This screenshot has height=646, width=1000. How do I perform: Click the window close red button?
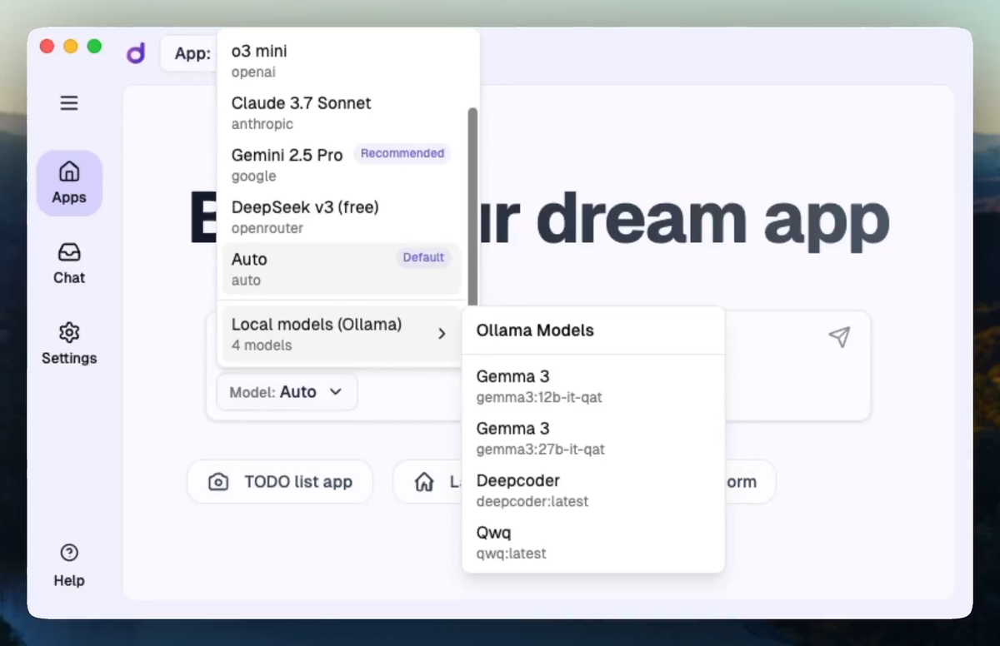(47, 47)
